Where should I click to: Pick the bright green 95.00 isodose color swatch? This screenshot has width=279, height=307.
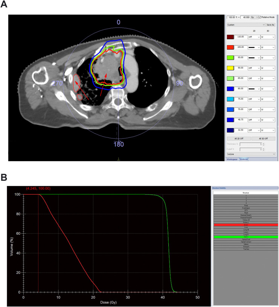[230, 58]
